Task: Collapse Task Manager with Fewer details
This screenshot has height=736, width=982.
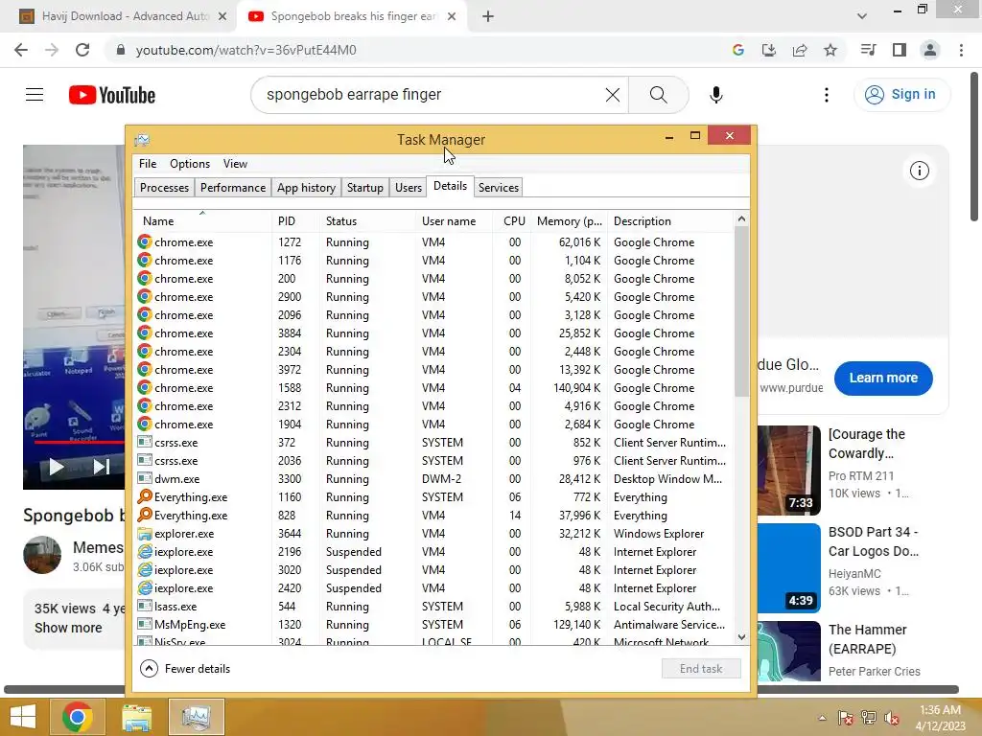Action: pos(185,668)
